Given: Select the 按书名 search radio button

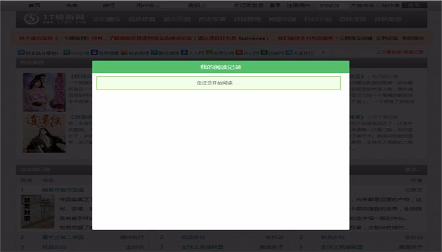Looking at the screenshot, I should point(352,5).
